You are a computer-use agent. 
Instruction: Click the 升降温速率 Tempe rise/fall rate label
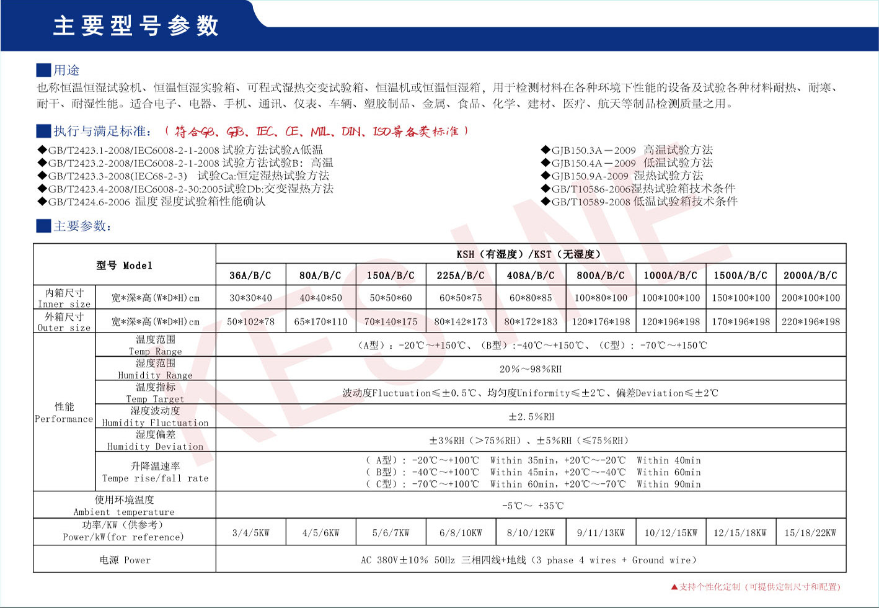(155, 472)
